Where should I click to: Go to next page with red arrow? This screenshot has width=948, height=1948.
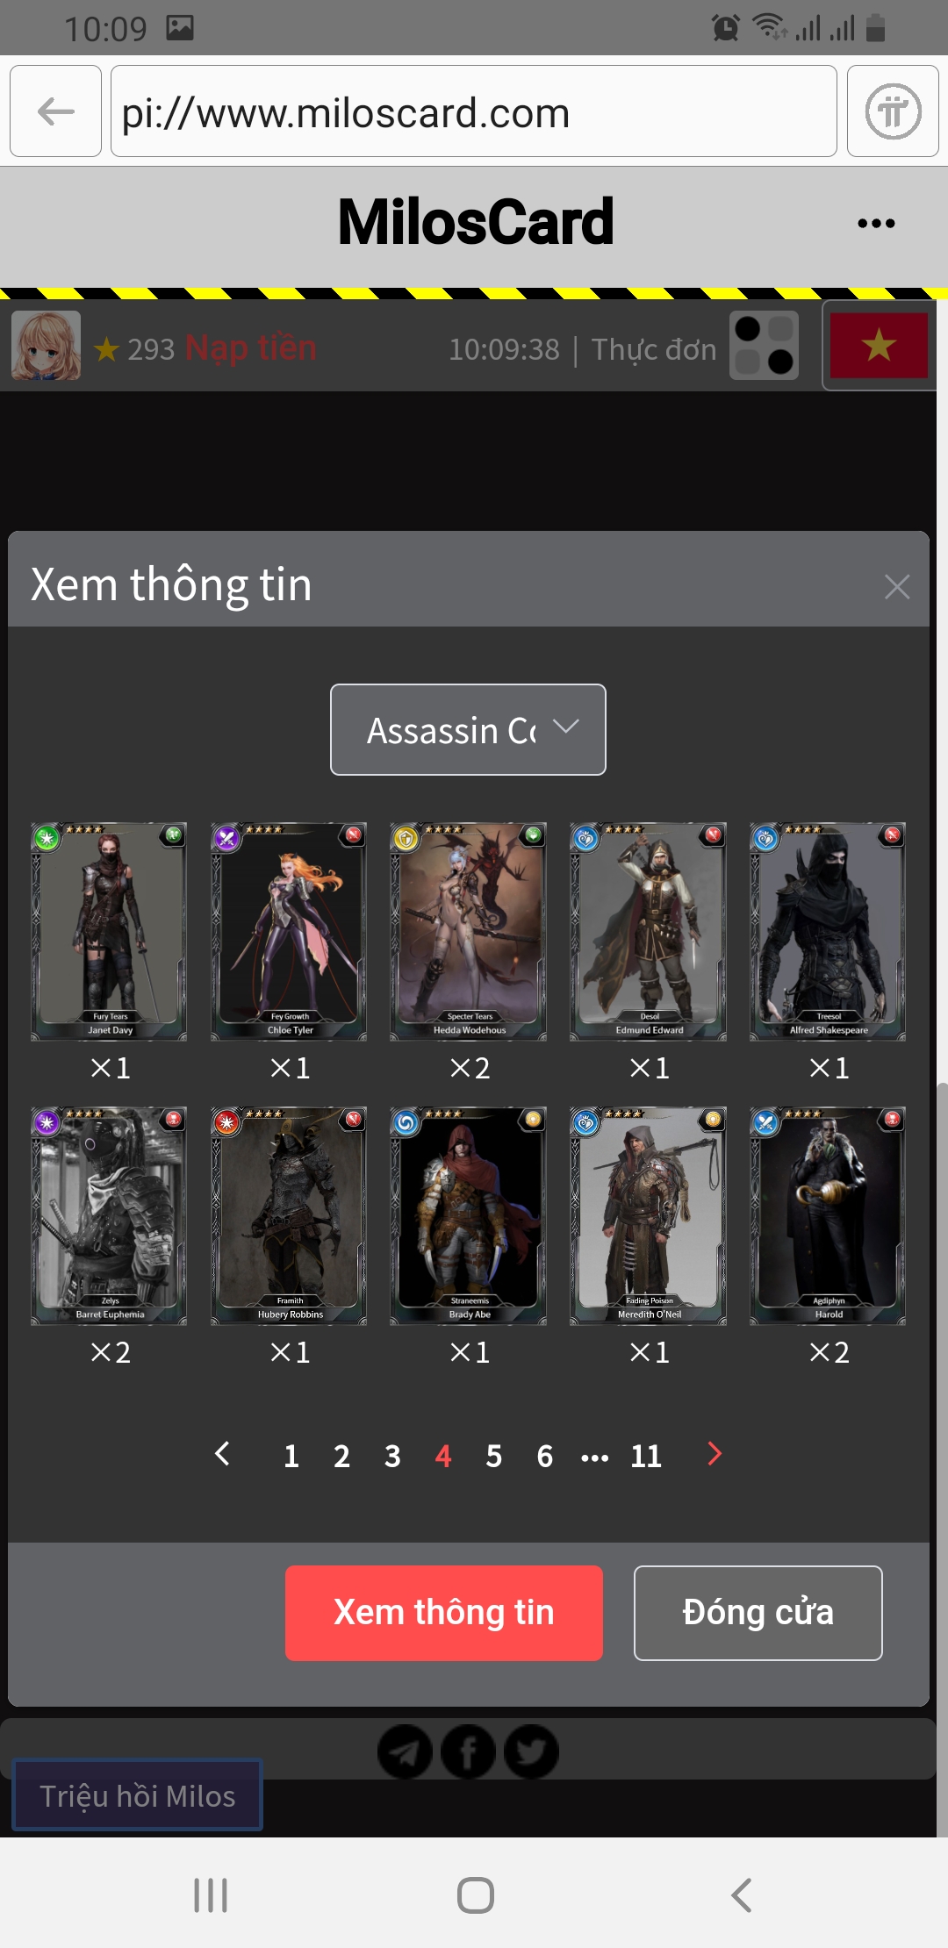click(x=715, y=1454)
